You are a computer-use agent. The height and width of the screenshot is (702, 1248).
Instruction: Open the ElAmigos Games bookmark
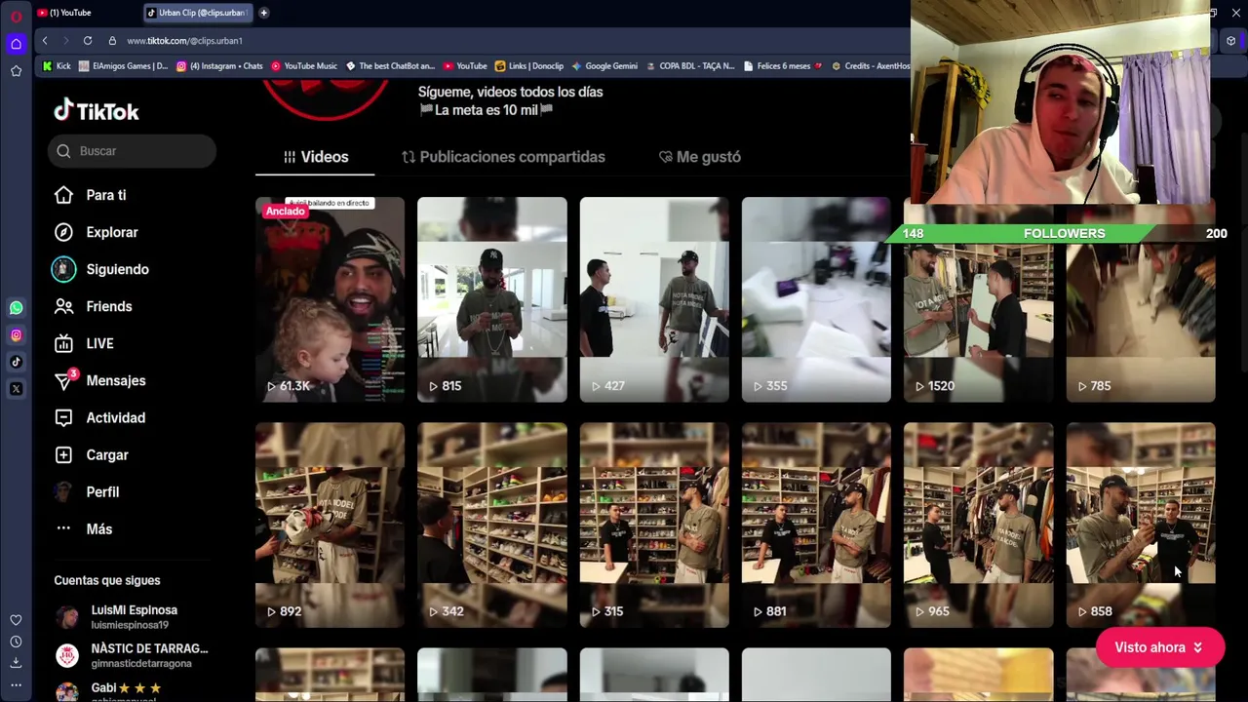coord(123,66)
